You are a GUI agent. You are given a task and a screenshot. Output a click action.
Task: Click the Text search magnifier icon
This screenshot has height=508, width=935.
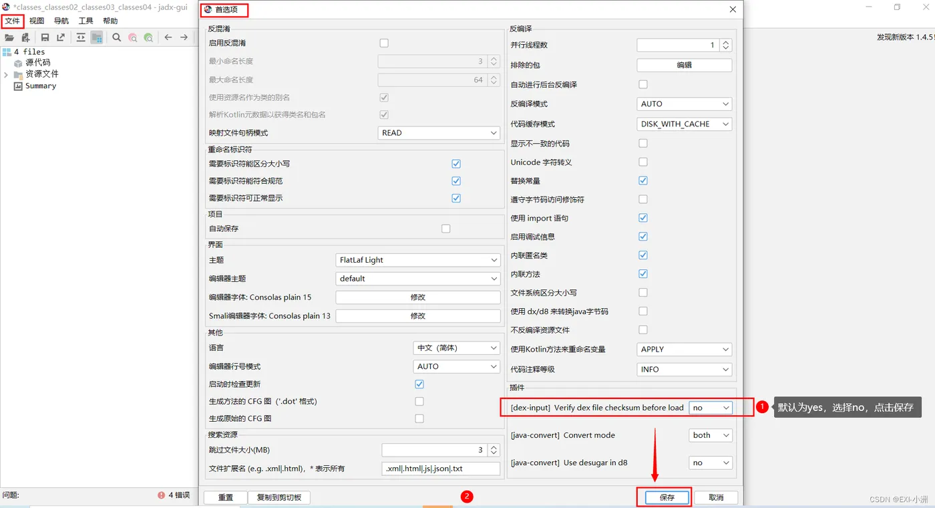coord(117,38)
